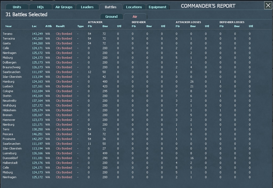Sort by the Near column header
The width and height of the screenshot is (273, 188).
pos(9,26)
